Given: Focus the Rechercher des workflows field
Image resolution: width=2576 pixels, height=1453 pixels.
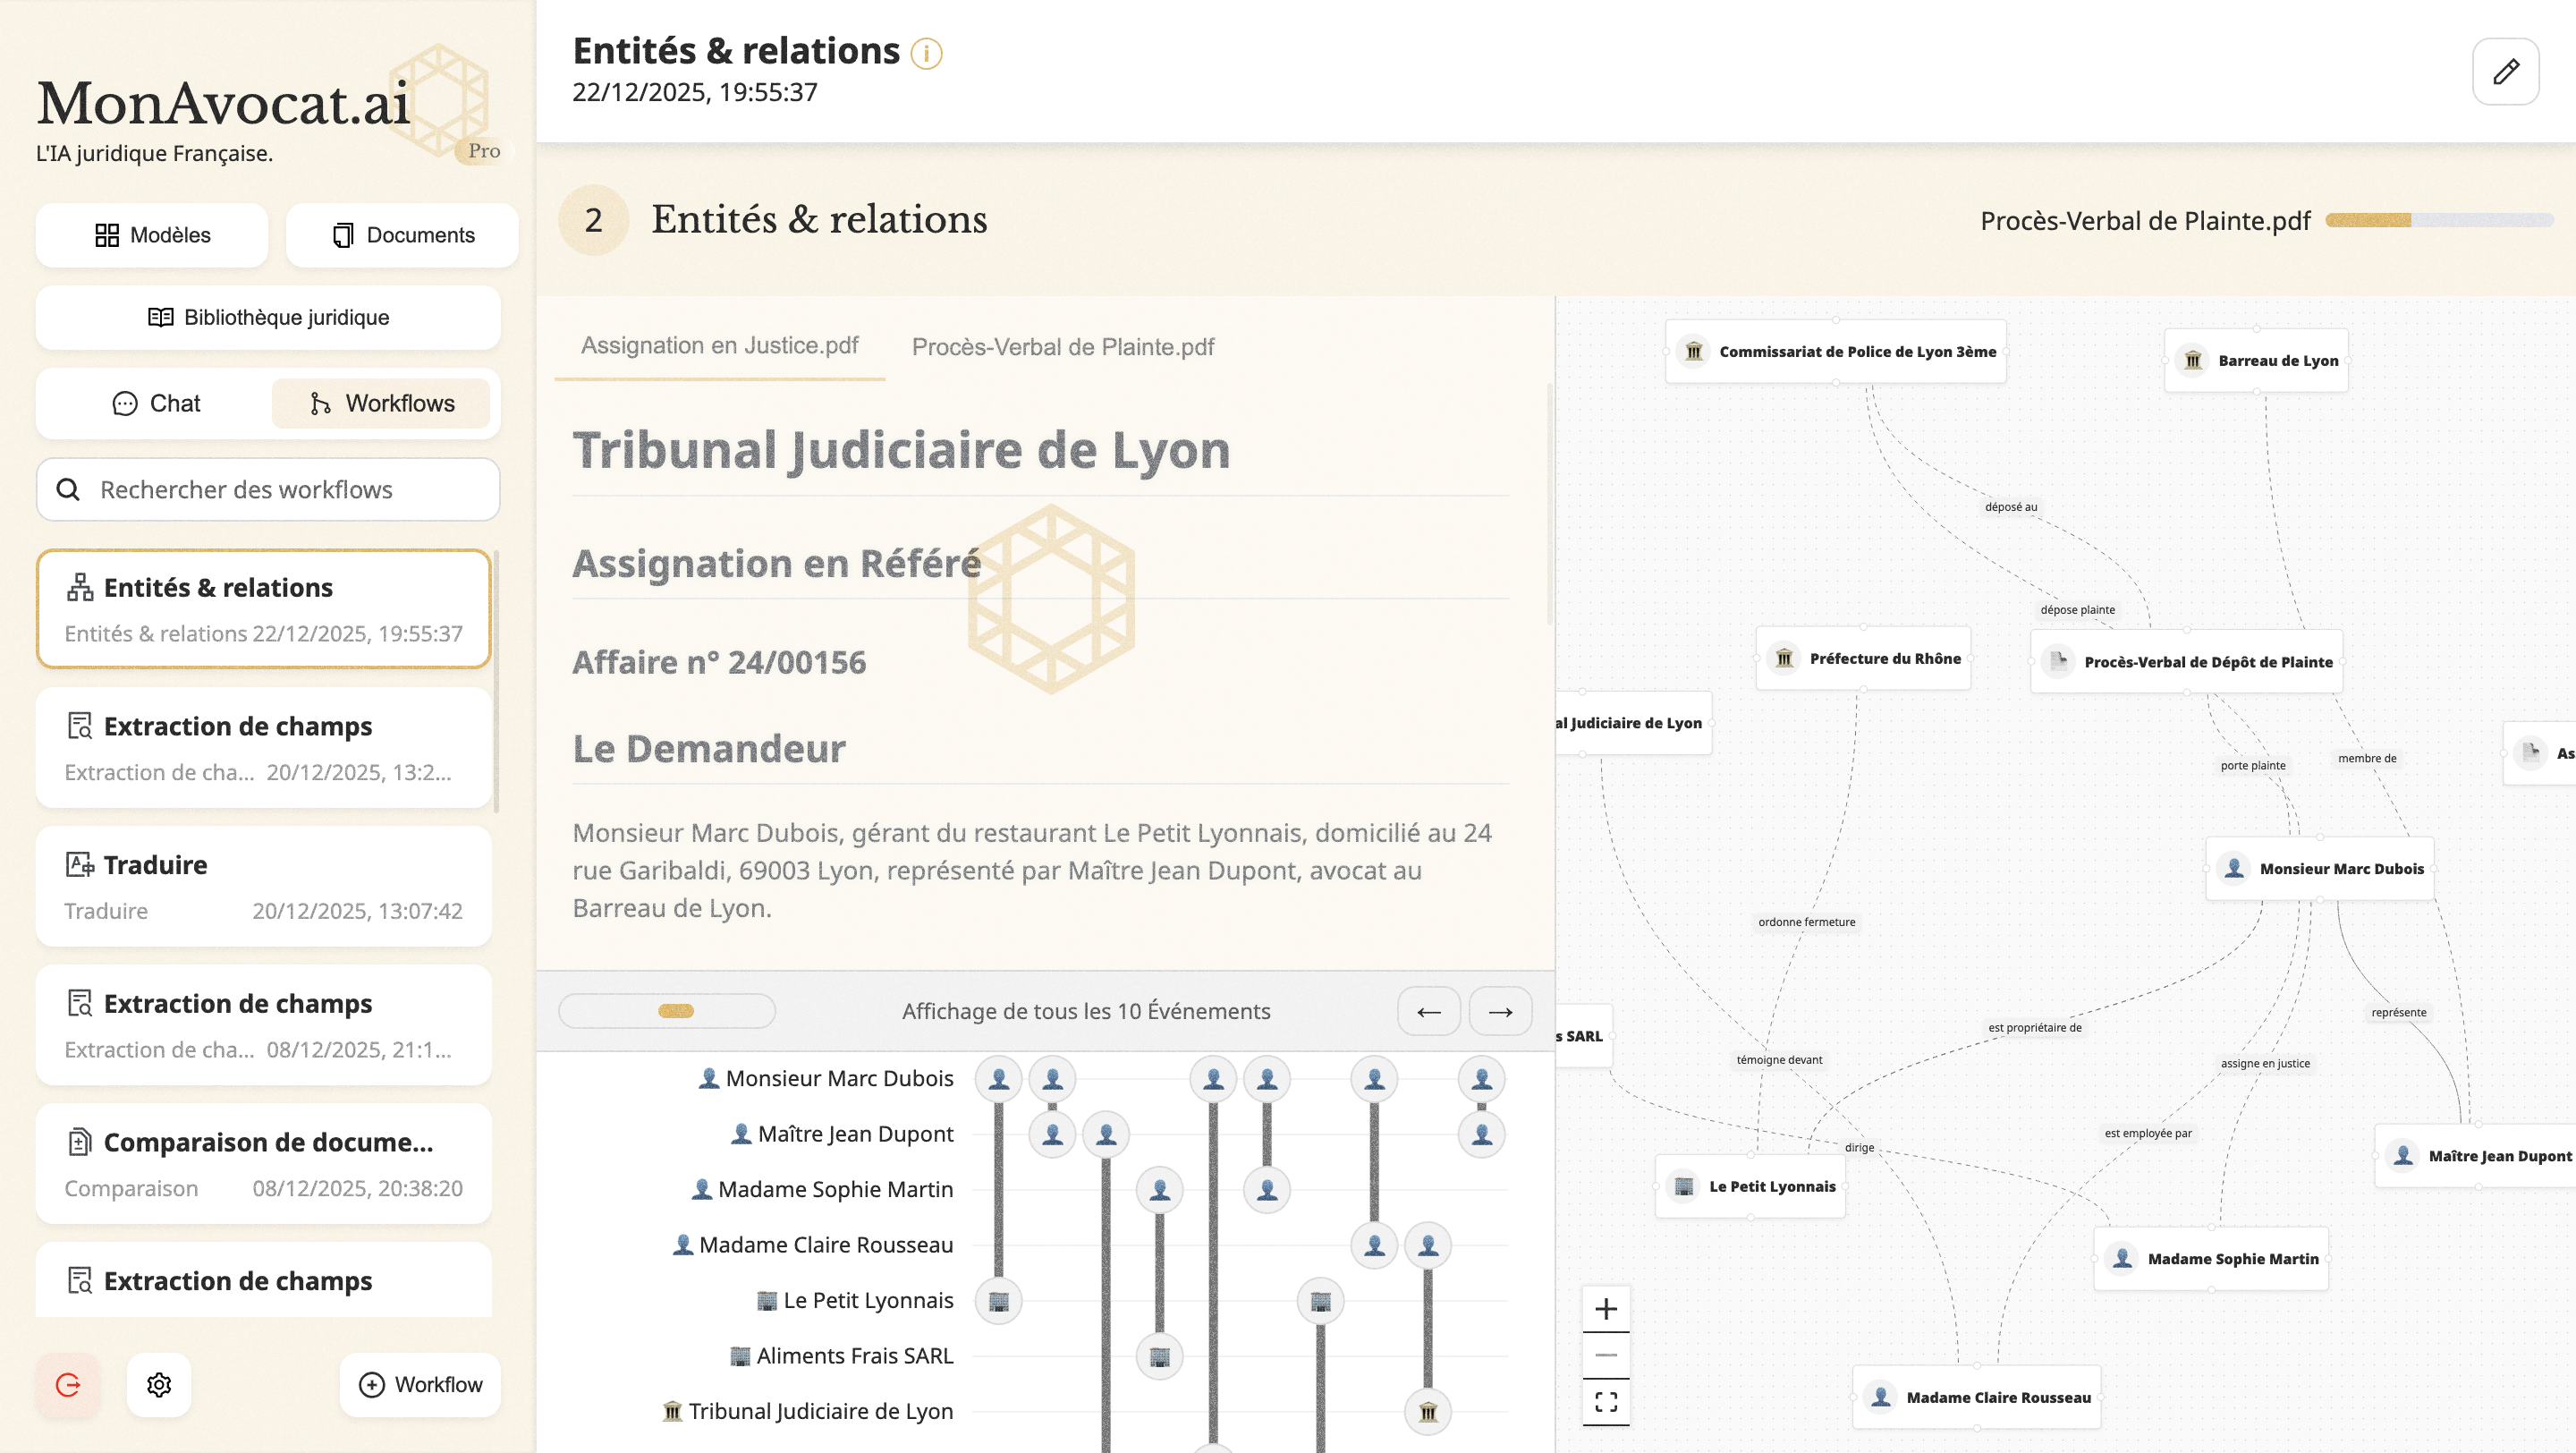Looking at the screenshot, I should tap(268, 490).
